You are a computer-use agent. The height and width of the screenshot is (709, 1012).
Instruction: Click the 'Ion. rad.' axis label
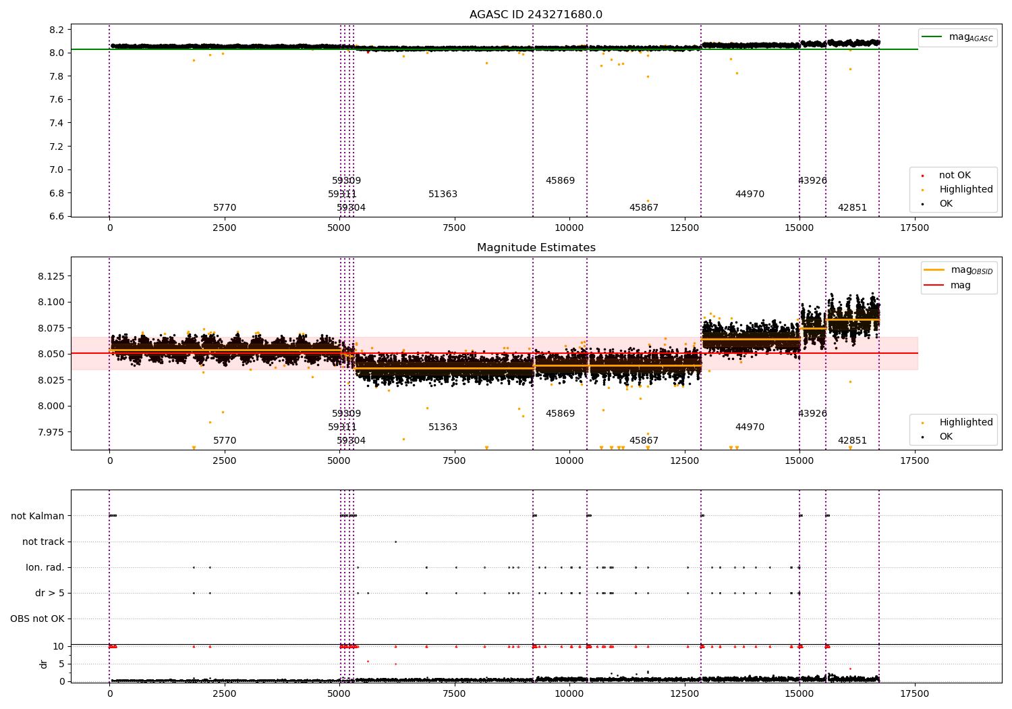click(45, 567)
